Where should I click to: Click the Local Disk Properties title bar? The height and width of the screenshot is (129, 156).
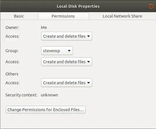point(78,6)
